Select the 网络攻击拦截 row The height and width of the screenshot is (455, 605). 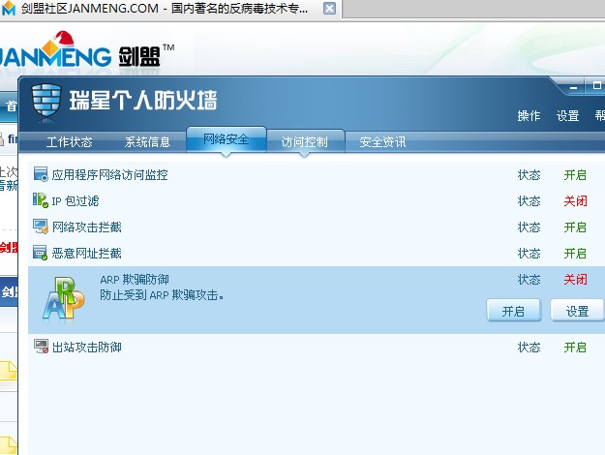click(x=317, y=227)
